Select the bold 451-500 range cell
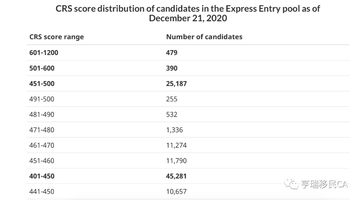 [x=42, y=84]
